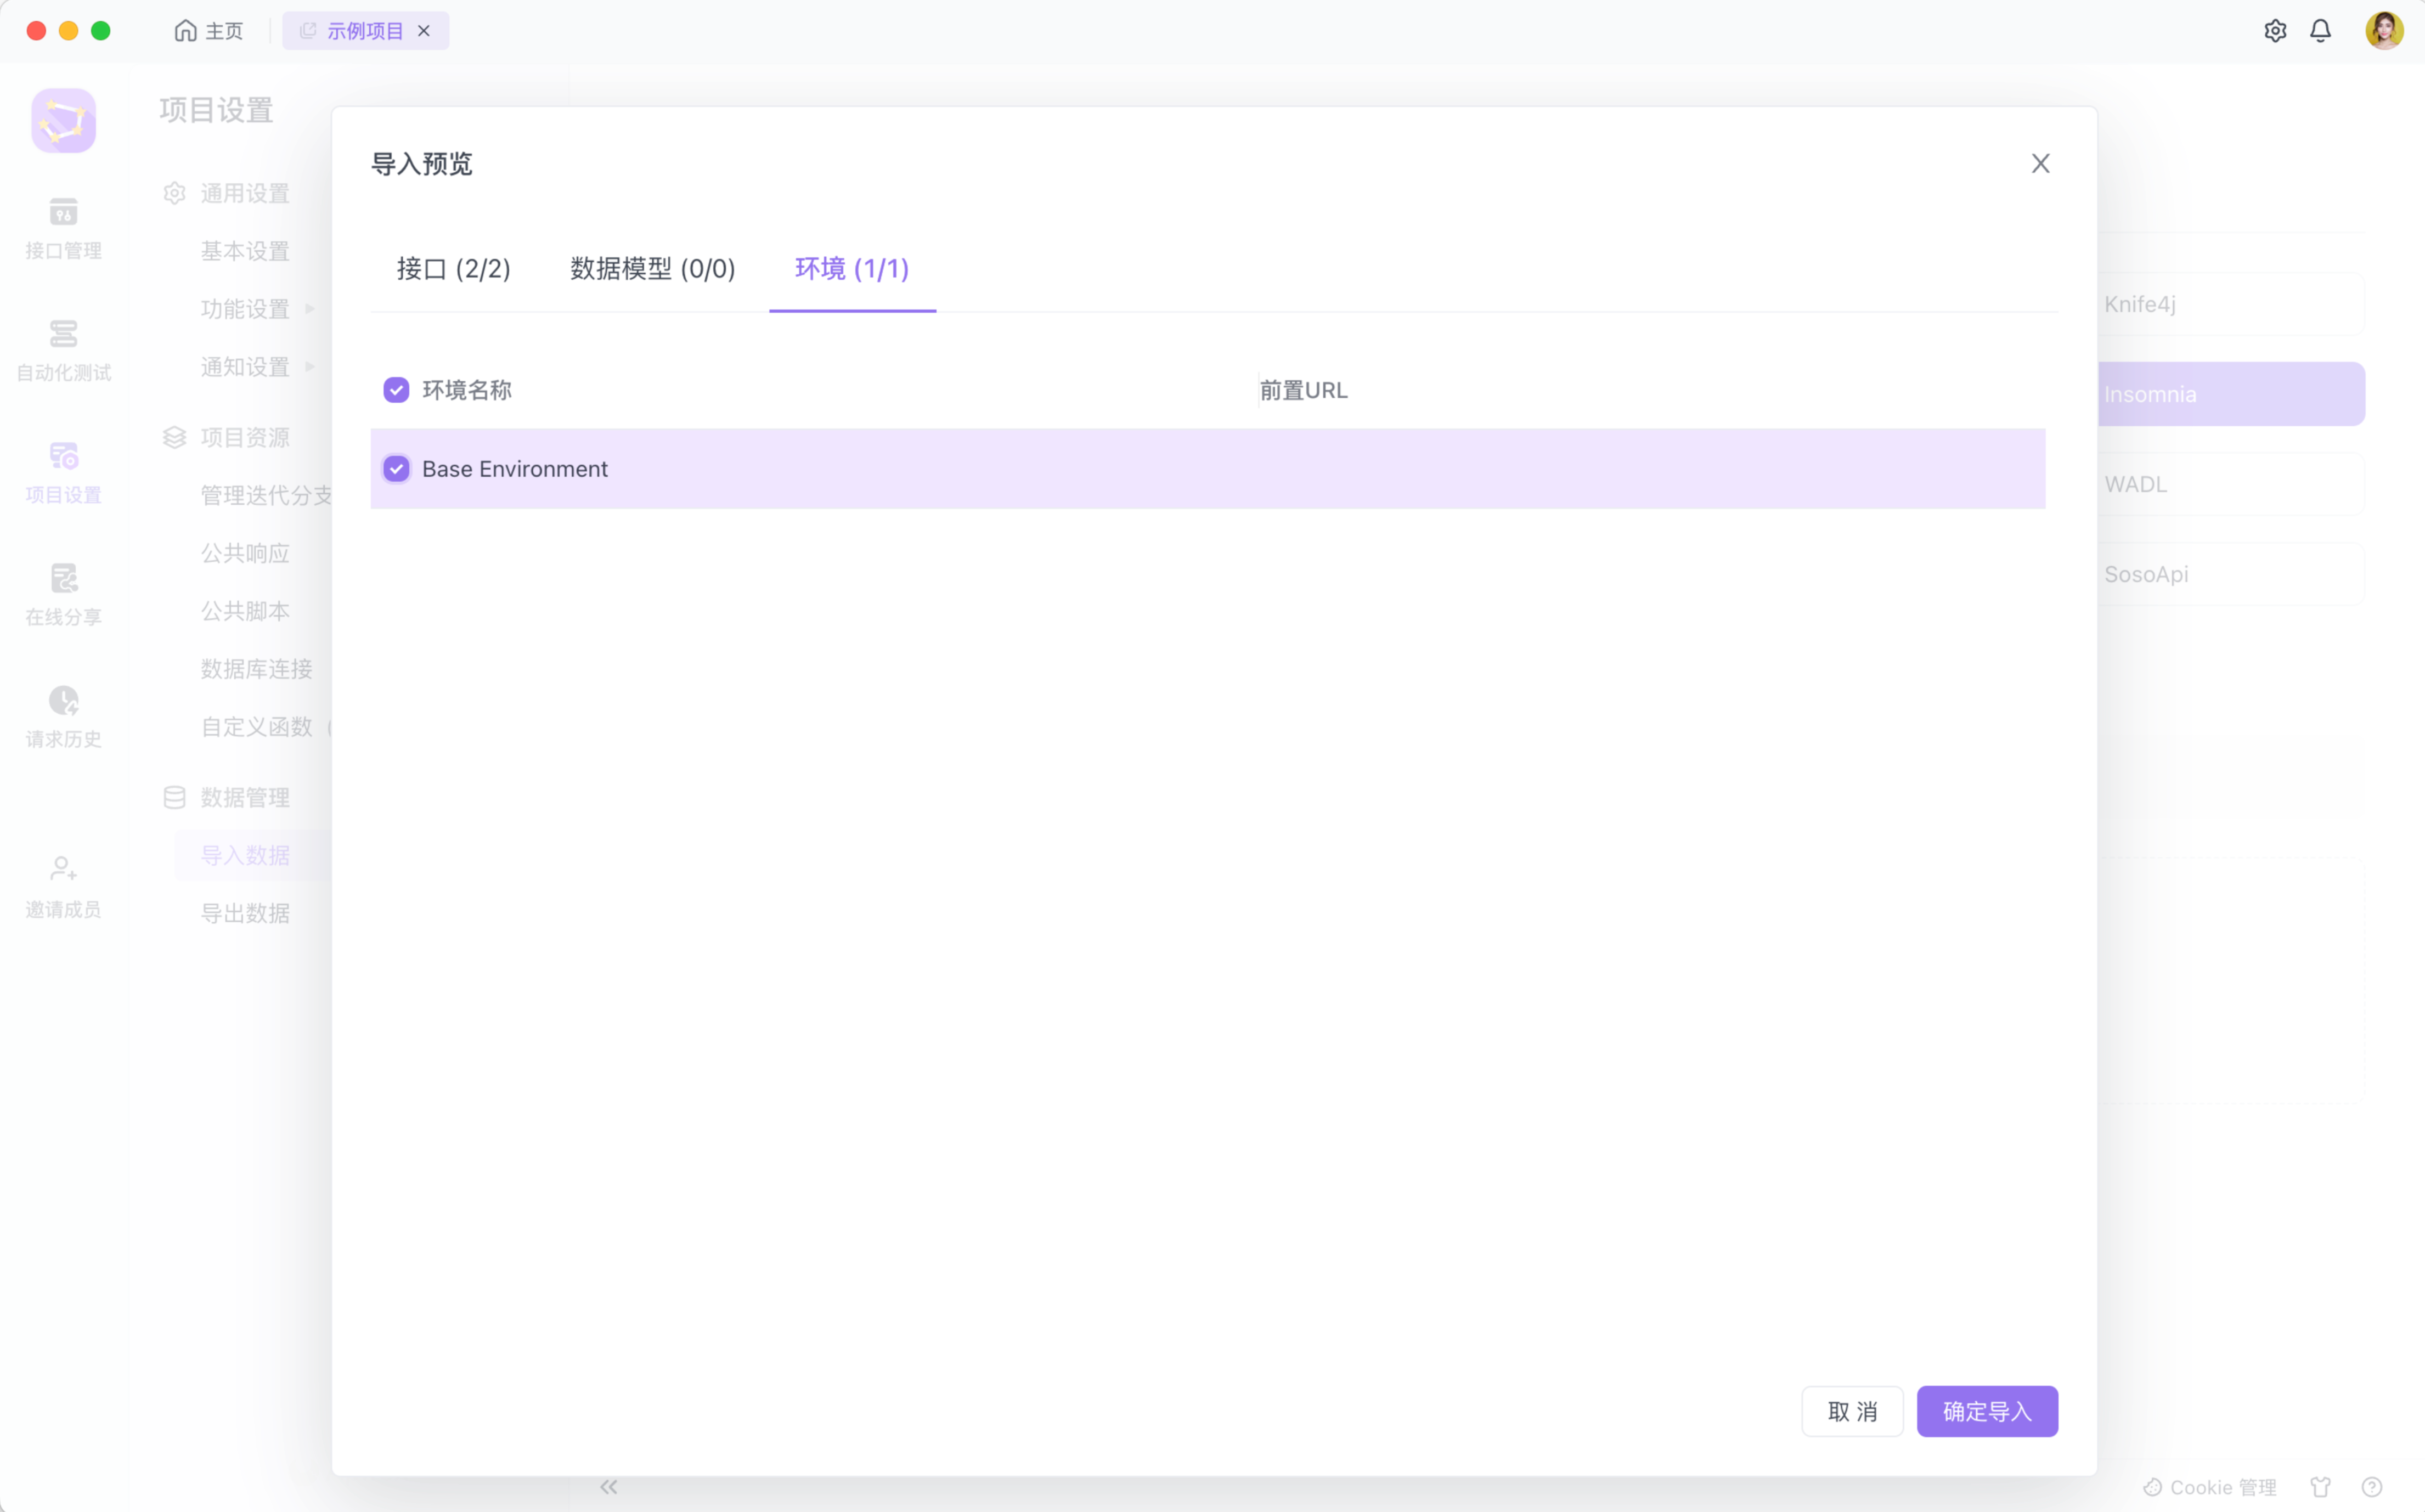The width and height of the screenshot is (2425, 1512).
Task: Click the collapse sidebar double-chevron icon
Action: click(x=608, y=1487)
